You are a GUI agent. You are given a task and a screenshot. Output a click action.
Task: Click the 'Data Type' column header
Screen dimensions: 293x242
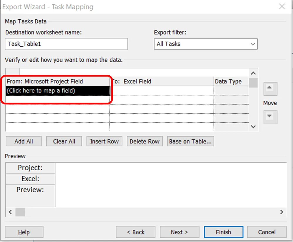pyautogui.click(x=231, y=81)
